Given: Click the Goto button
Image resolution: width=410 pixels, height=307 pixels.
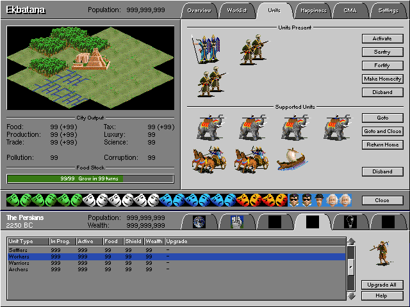Looking at the screenshot, I should pyautogui.click(x=382, y=118).
